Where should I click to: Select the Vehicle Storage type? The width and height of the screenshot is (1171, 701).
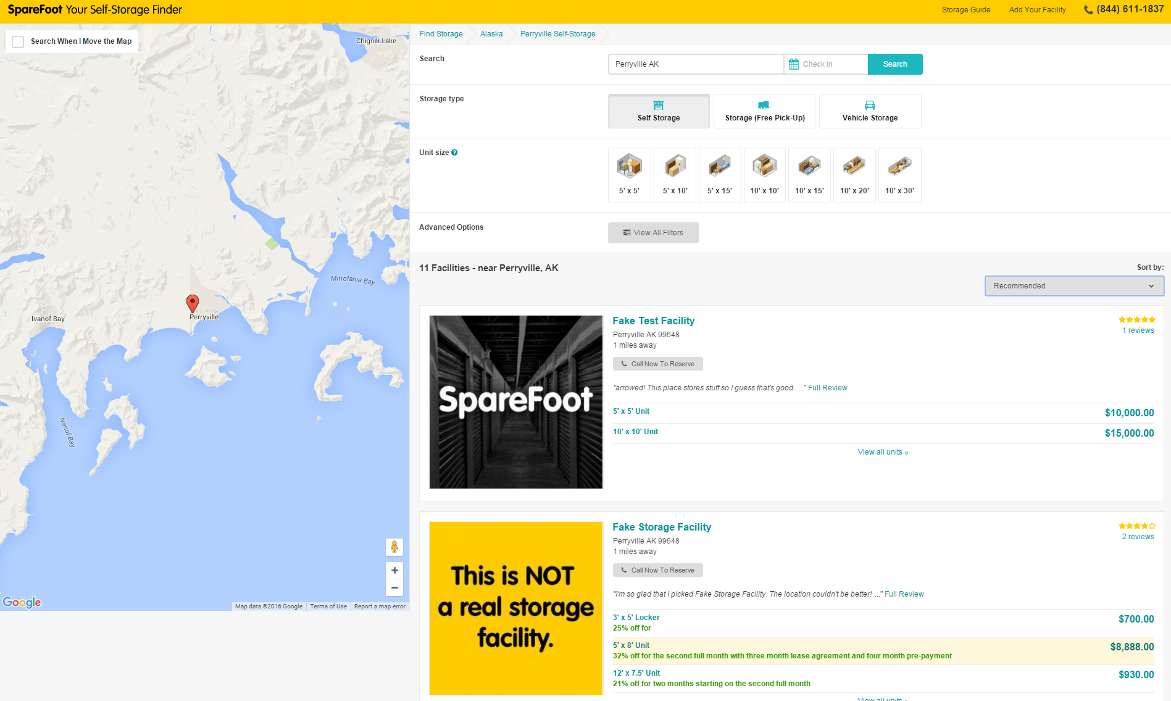click(870, 111)
